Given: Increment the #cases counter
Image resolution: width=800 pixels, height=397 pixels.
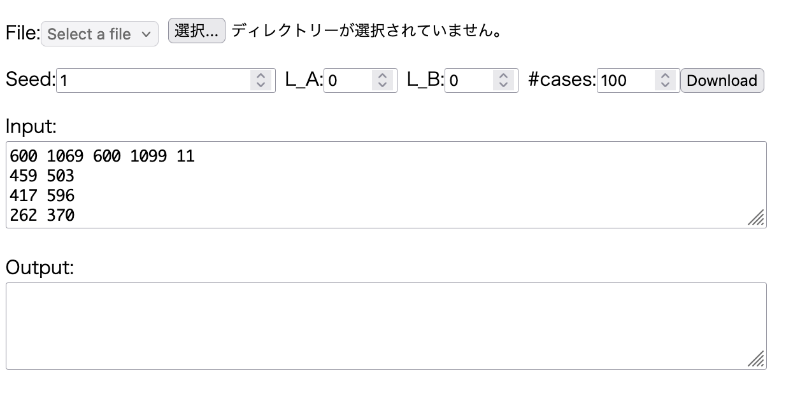Looking at the screenshot, I should tap(665, 76).
